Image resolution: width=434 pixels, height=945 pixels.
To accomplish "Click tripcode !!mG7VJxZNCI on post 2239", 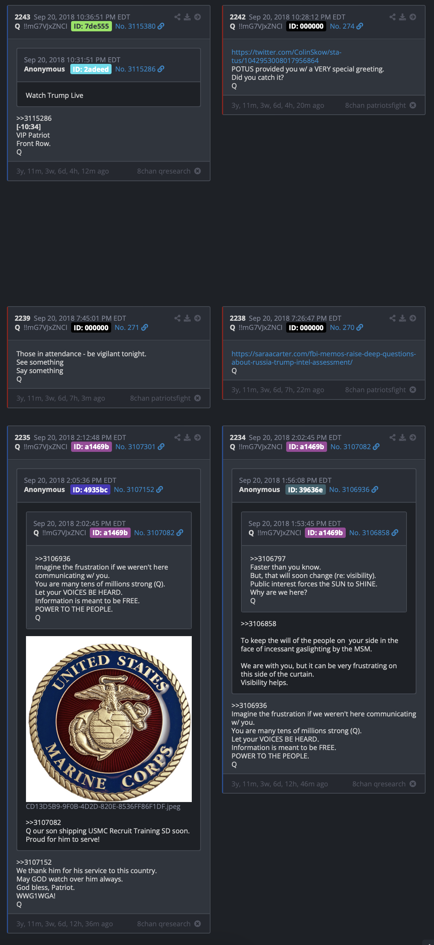I will 45,328.
